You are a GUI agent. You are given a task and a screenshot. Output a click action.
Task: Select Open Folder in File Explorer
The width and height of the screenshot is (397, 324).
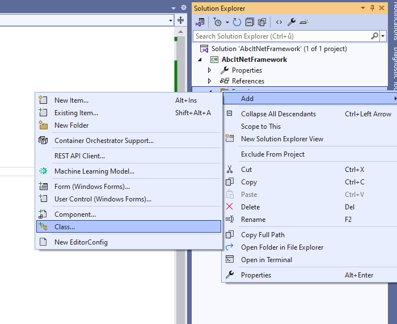click(x=282, y=247)
